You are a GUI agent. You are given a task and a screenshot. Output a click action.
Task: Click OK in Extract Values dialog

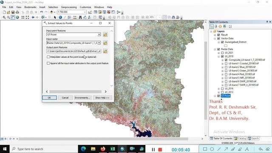(49, 98)
